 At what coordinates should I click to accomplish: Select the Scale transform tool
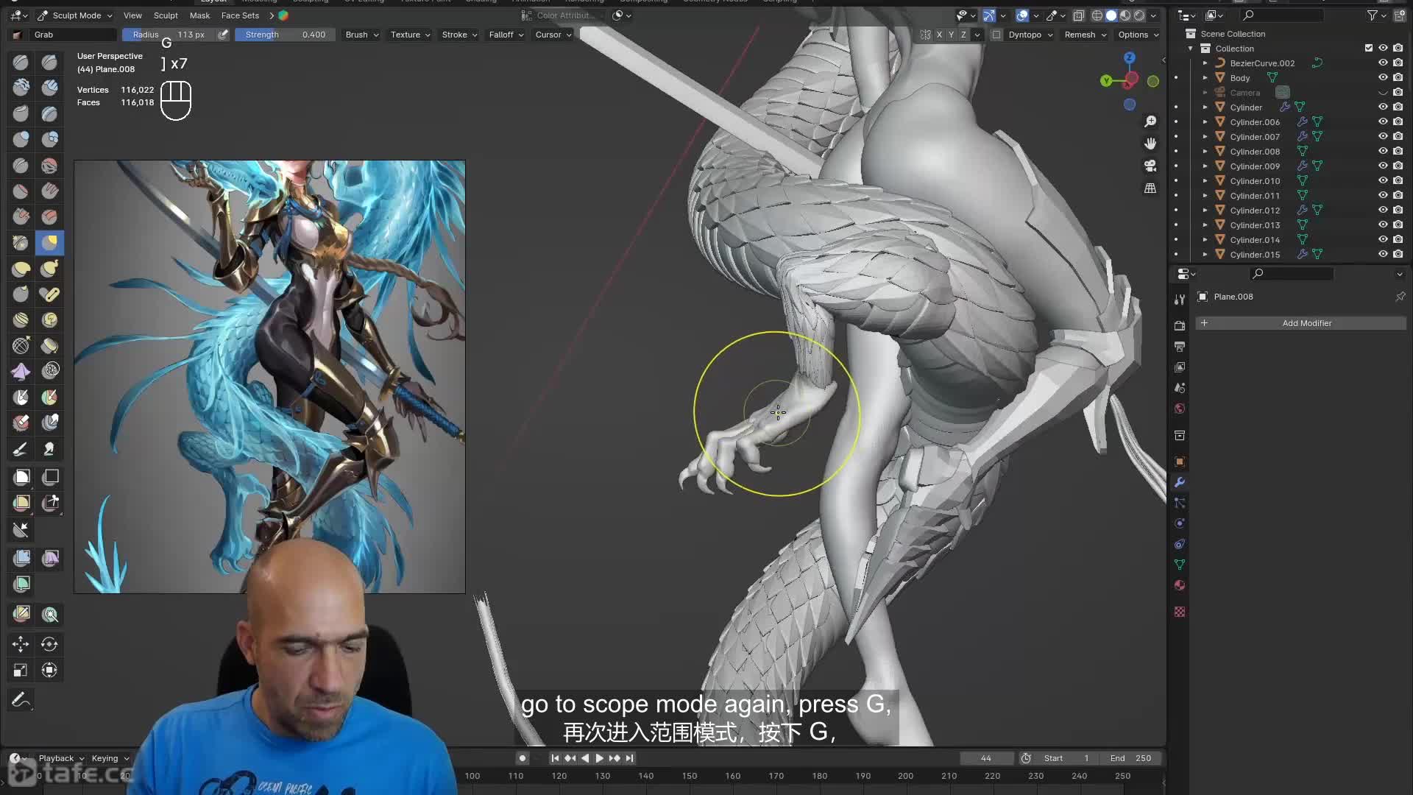pos(21,670)
